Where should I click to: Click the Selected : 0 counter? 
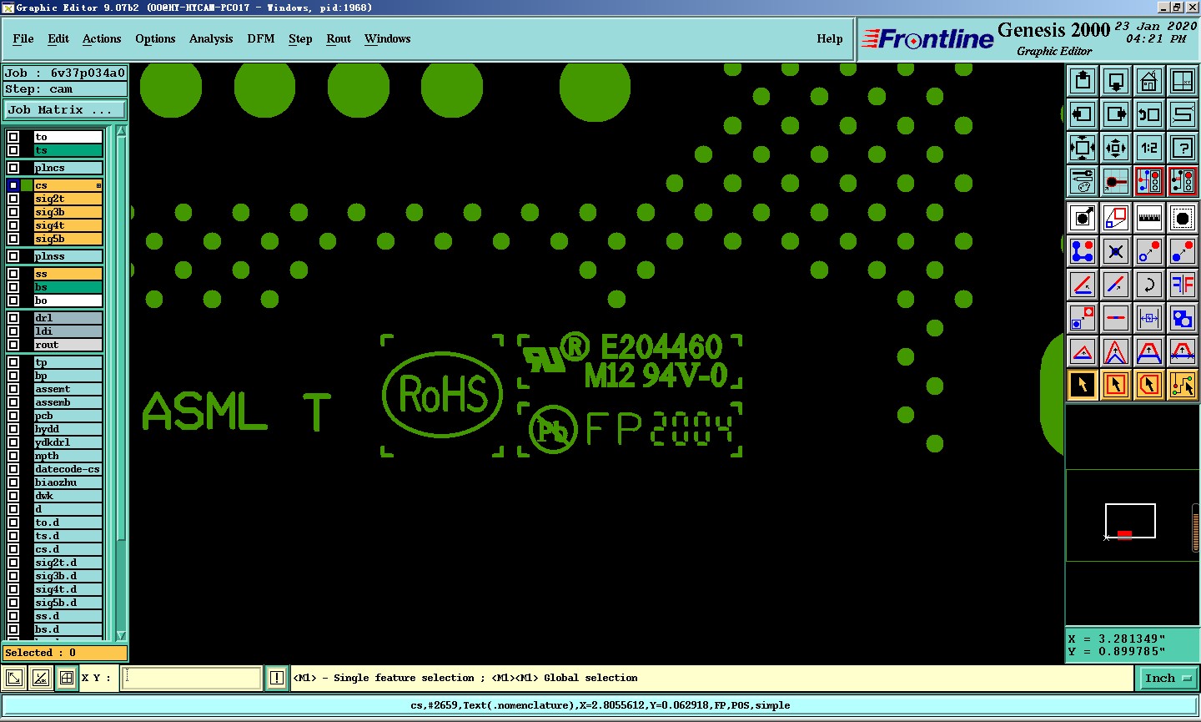click(x=66, y=653)
